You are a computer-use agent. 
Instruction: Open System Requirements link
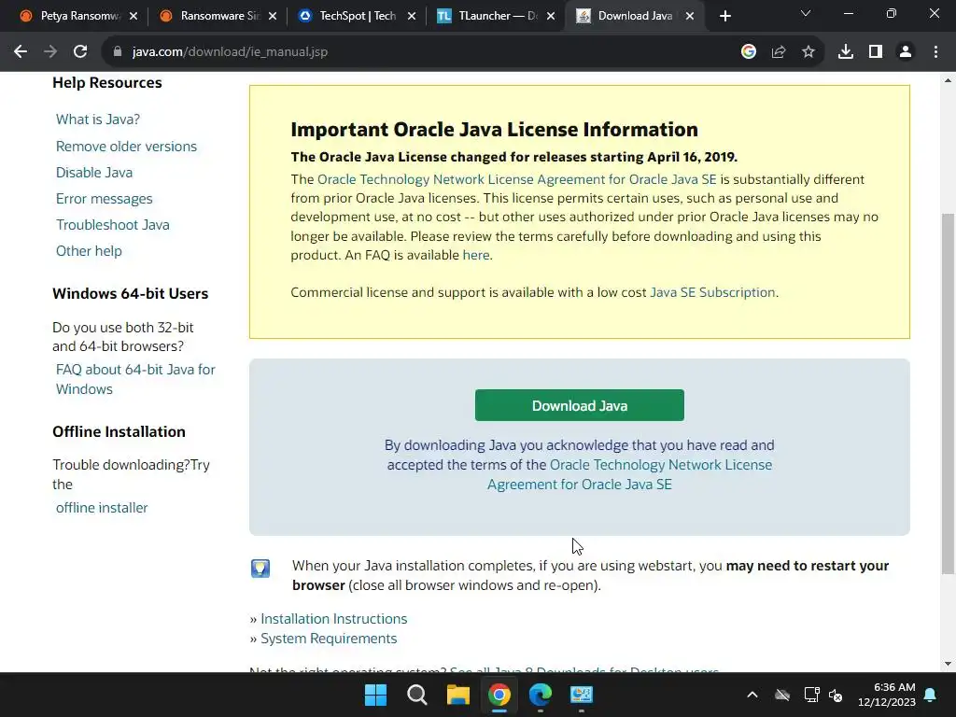tap(329, 639)
